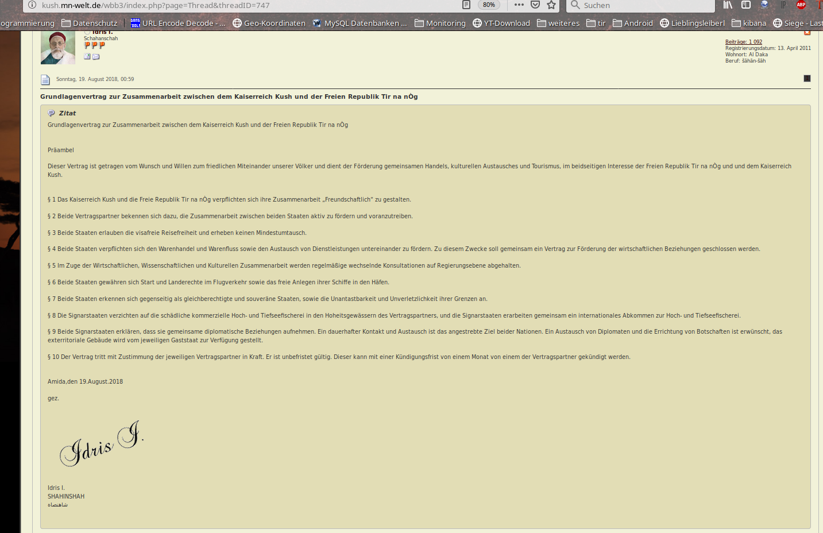The height and width of the screenshot is (533, 823).
Task: Open the Geo-Koordinaten bookmark
Action: (x=269, y=23)
